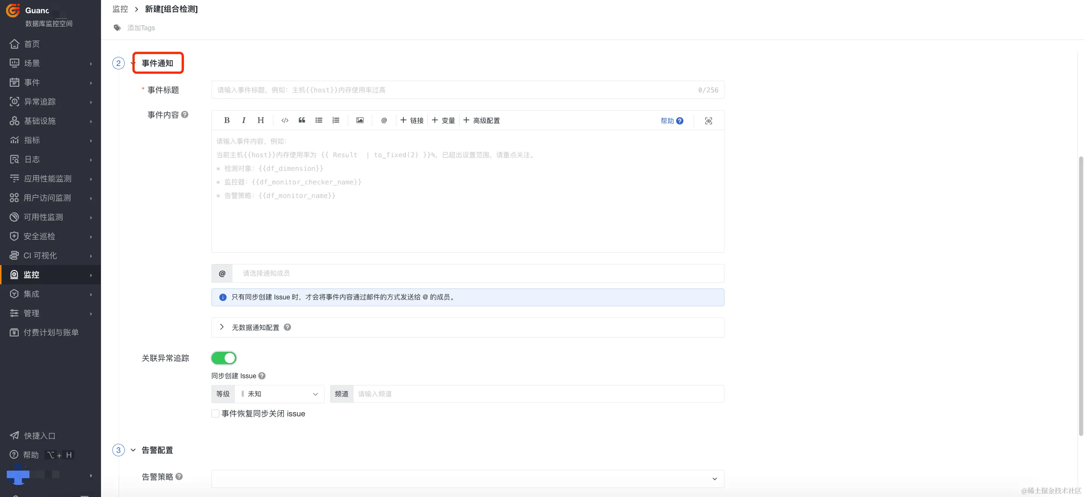Insert a code block via editor toolbar
Image resolution: width=1084 pixels, height=497 pixels.
pyautogui.click(x=285, y=120)
